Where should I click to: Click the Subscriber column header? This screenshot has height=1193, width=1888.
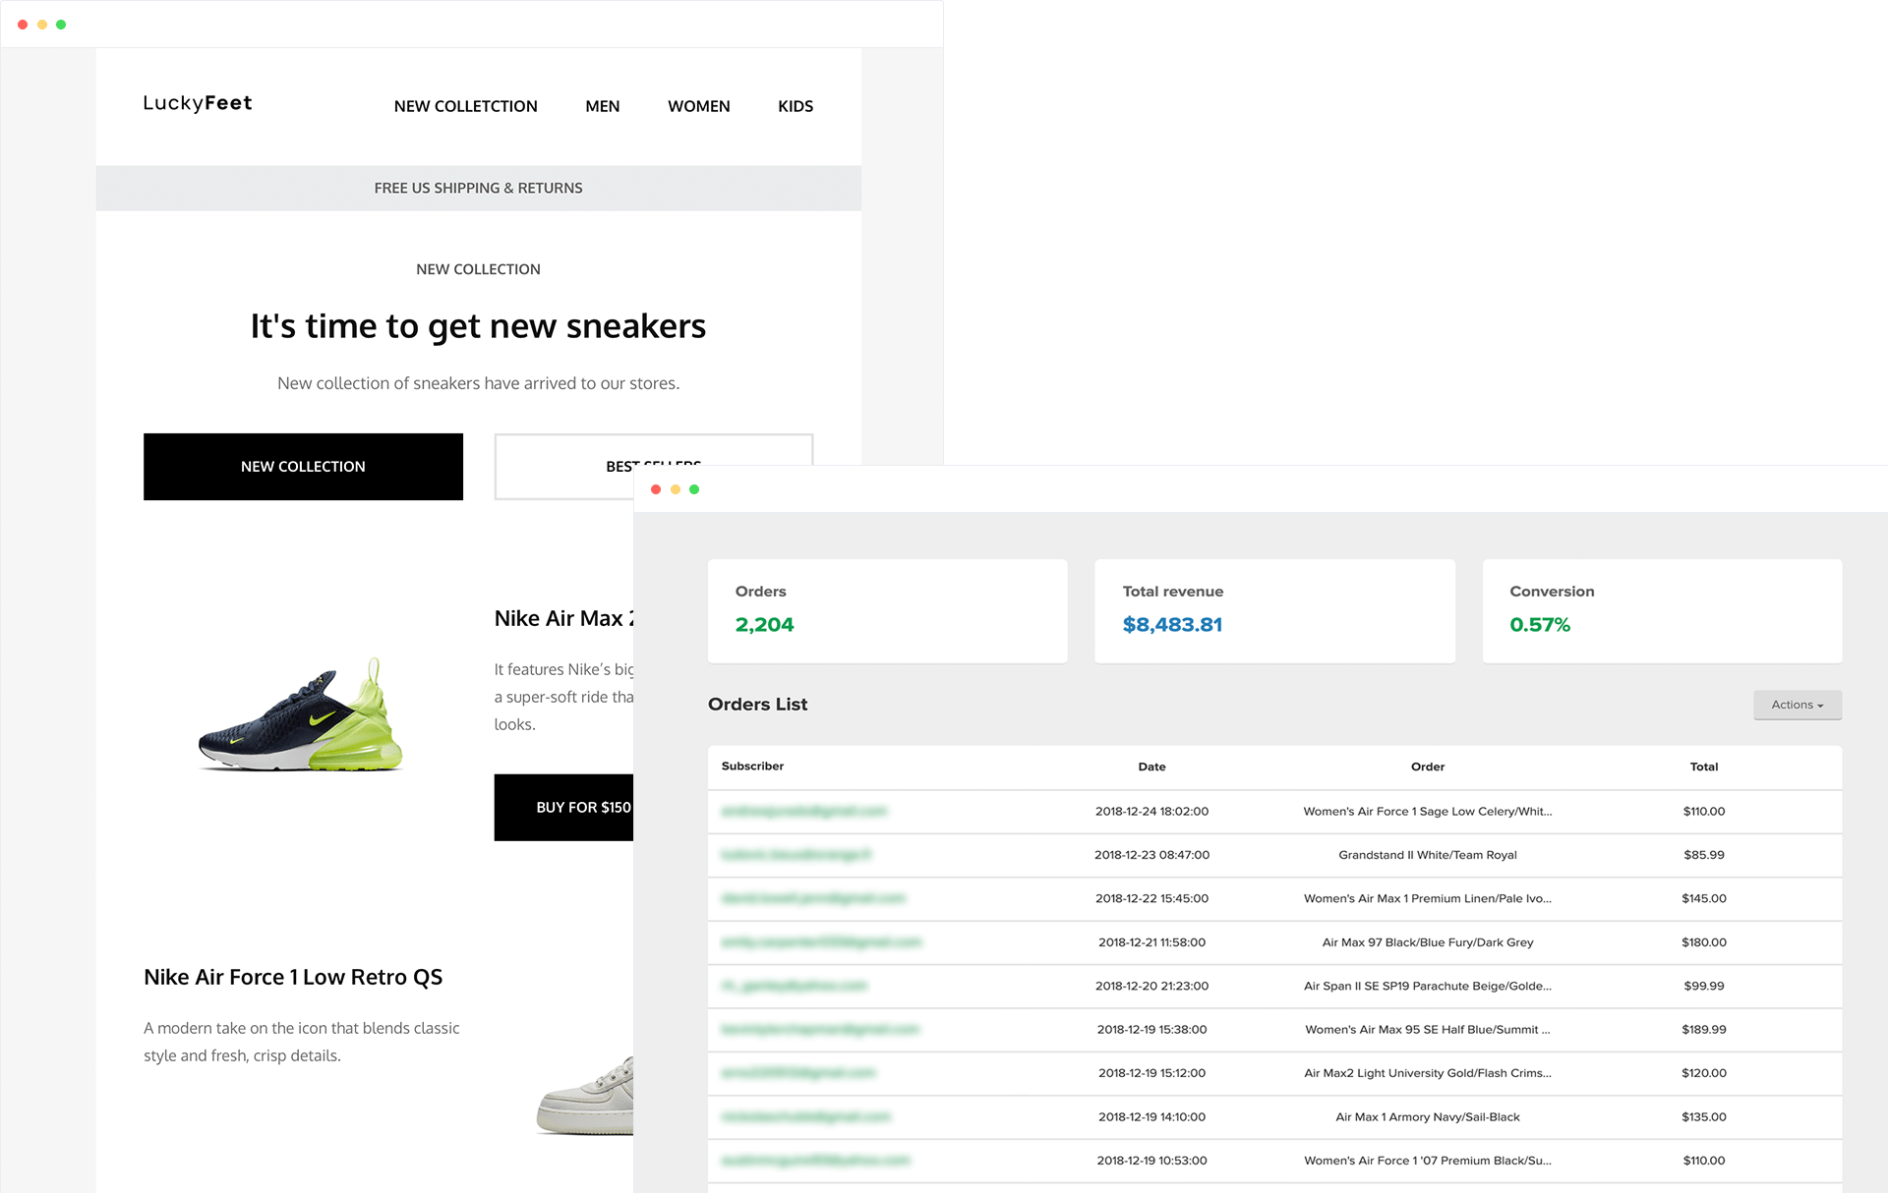(752, 767)
